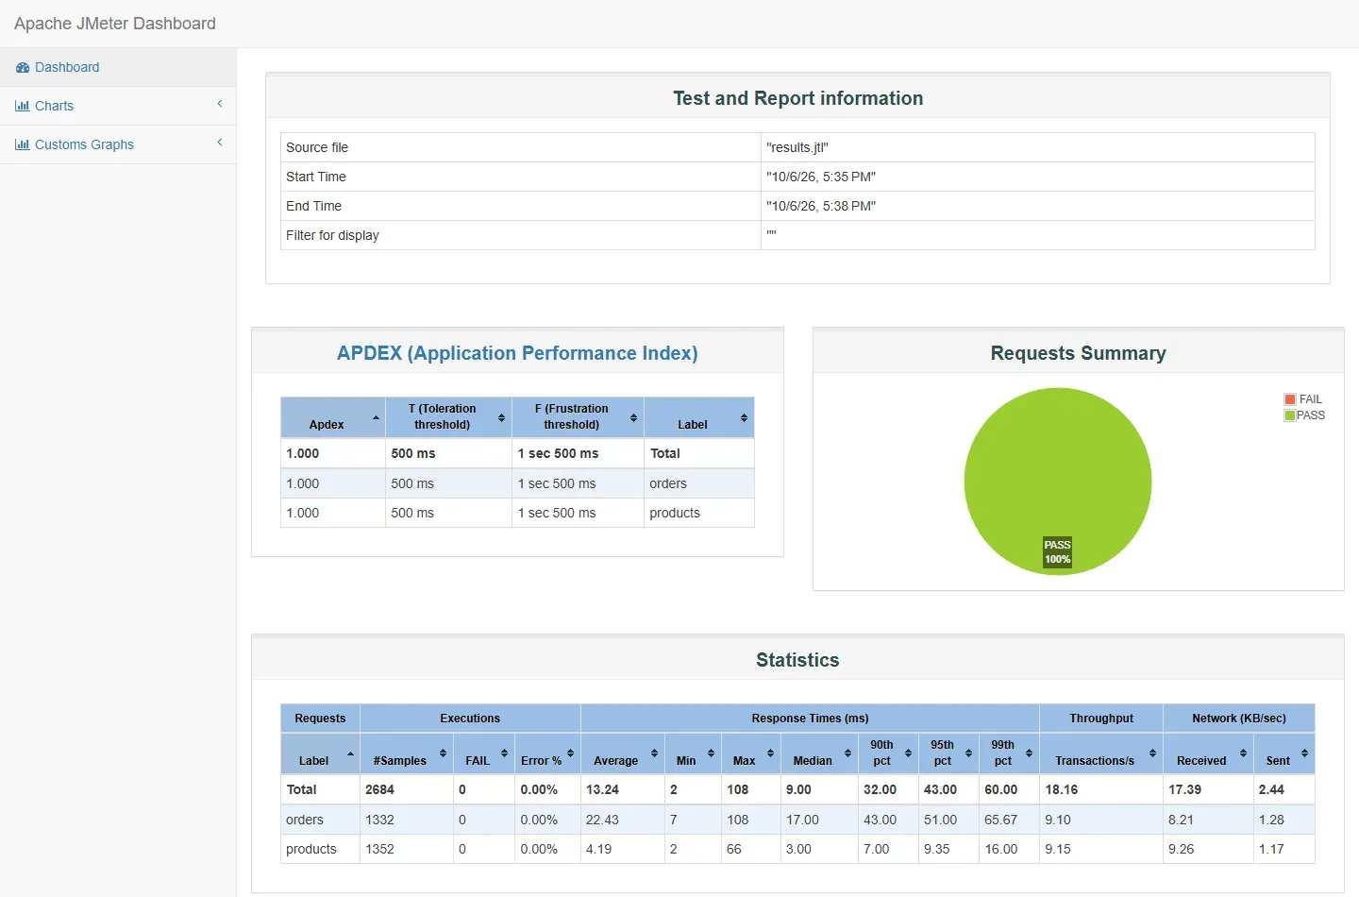Click the APDEX panel heading
The height and width of the screenshot is (897, 1359).
[x=517, y=353]
